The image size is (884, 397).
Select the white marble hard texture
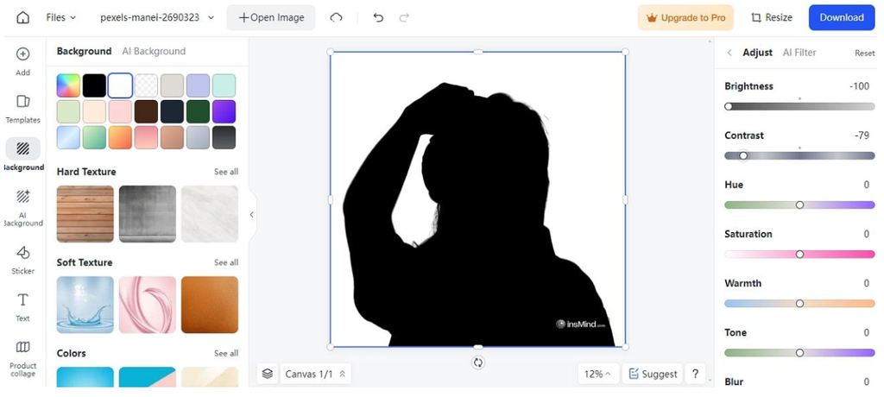click(x=210, y=214)
